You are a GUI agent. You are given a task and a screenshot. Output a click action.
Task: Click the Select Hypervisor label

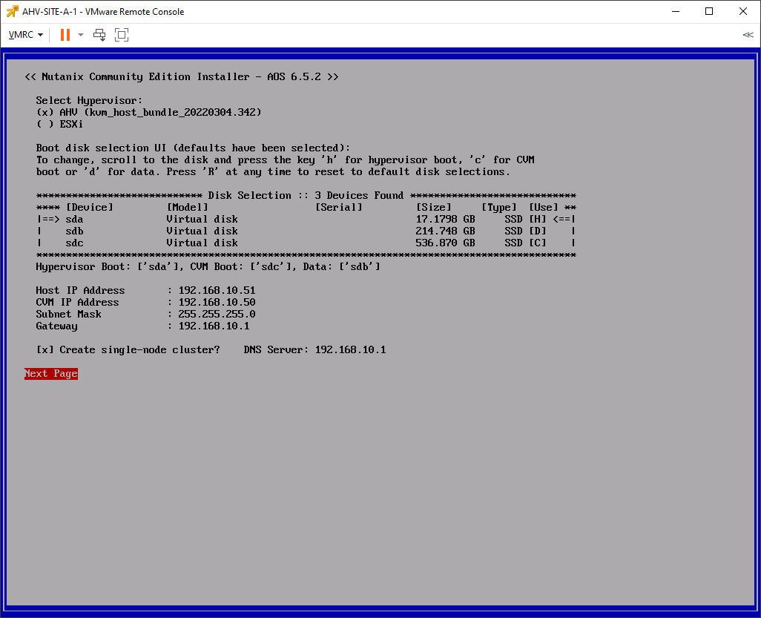coord(89,100)
